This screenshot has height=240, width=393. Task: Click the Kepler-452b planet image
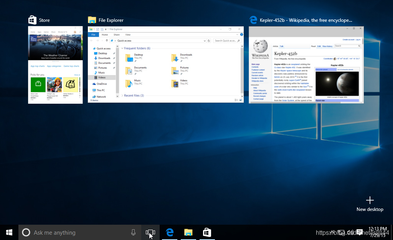(337, 83)
